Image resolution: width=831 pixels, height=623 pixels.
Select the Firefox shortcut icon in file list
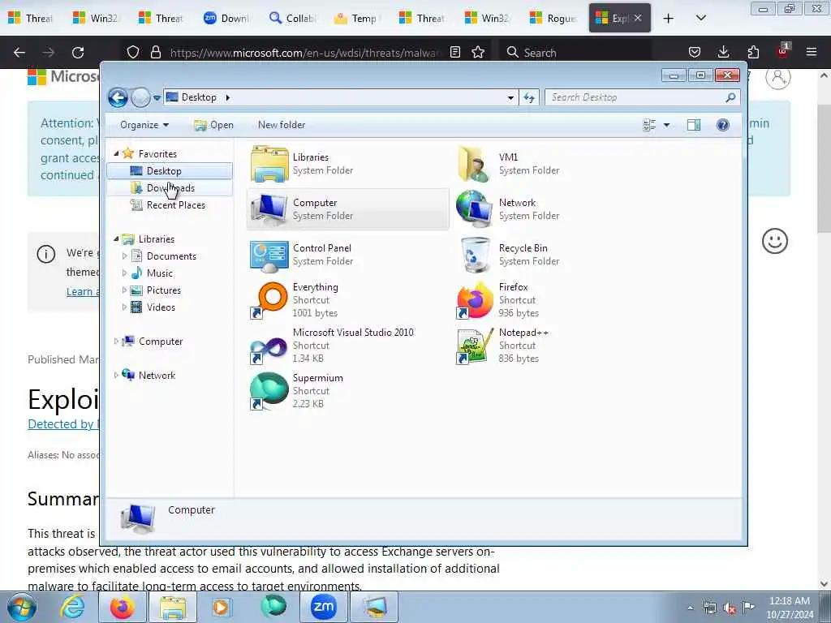point(474,300)
